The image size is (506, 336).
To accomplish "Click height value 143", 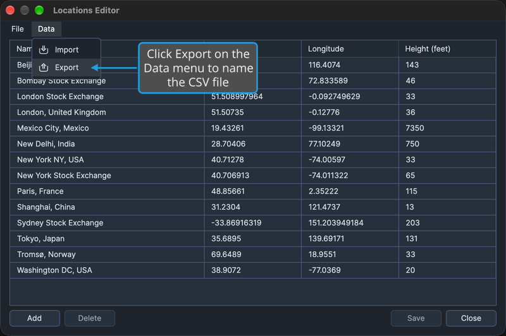I will [412, 65].
